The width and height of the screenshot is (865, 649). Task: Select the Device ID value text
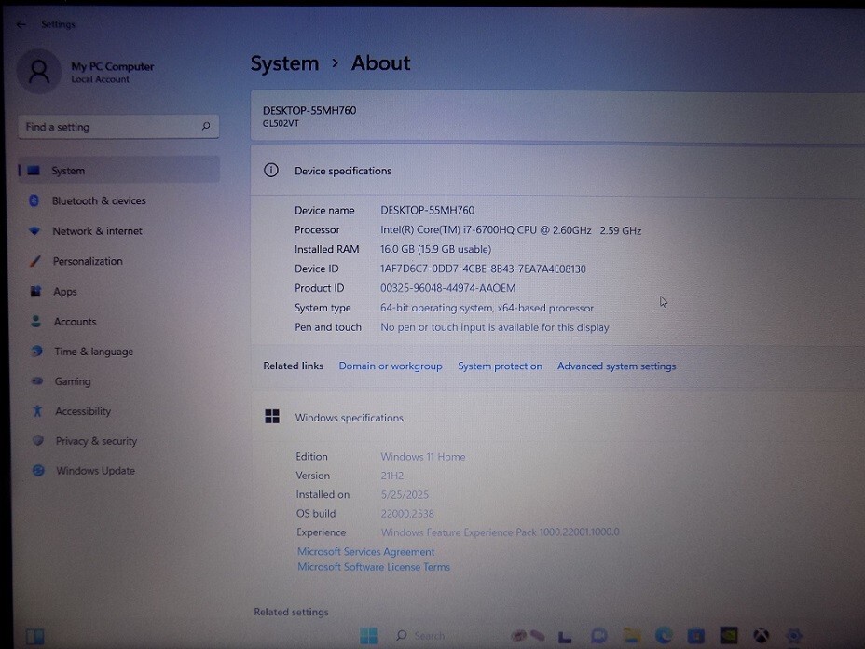[x=483, y=269]
